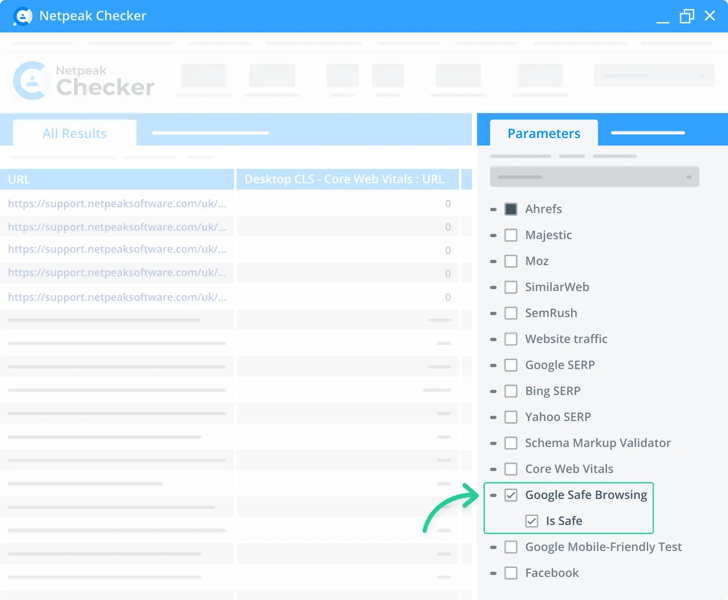
Task: Sort by the URL column header
Action: coord(117,179)
